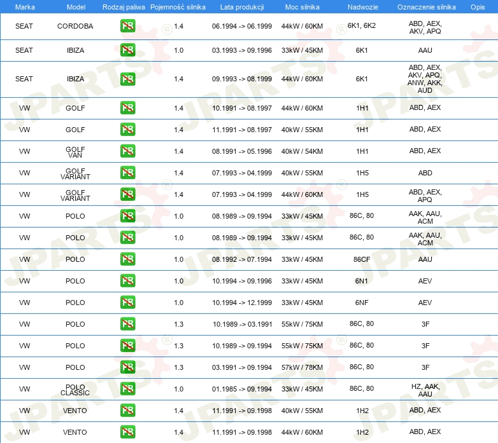
Task: Click the 10.1991 -> 08.1997 date cell
Action: (x=242, y=109)
